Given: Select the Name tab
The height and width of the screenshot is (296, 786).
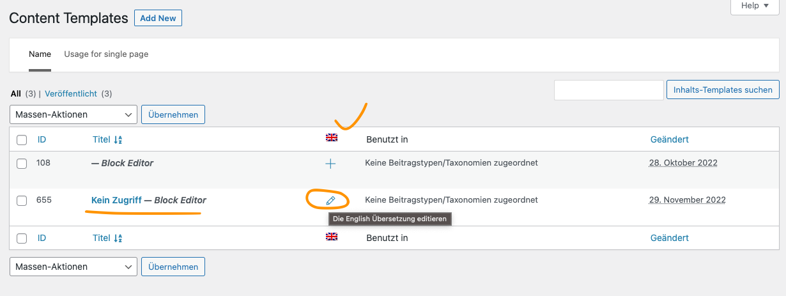Looking at the screenshot, I should click(x=40, y=54).
